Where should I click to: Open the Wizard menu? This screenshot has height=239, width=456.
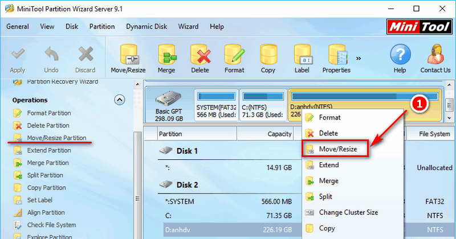coord(188,26)
